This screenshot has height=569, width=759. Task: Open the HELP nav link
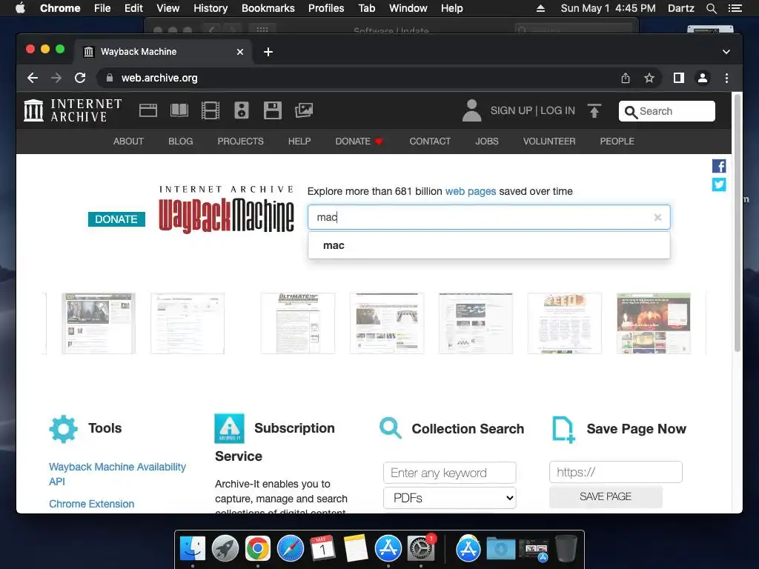pos(299,142)
